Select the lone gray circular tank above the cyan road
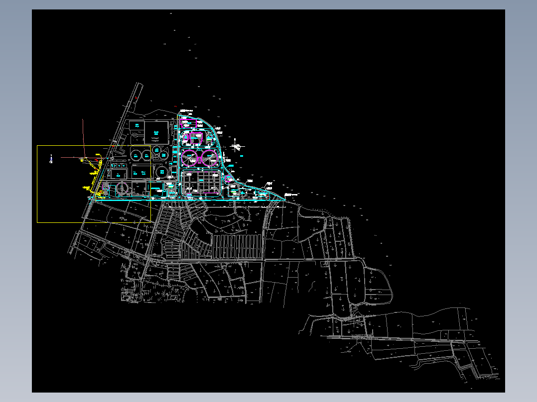The height and width of the screenshot is (402, 537). pyautogui.click(x=161, y=172)
